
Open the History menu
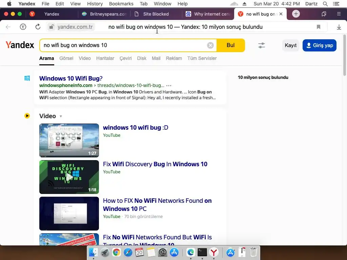[95, 4]
